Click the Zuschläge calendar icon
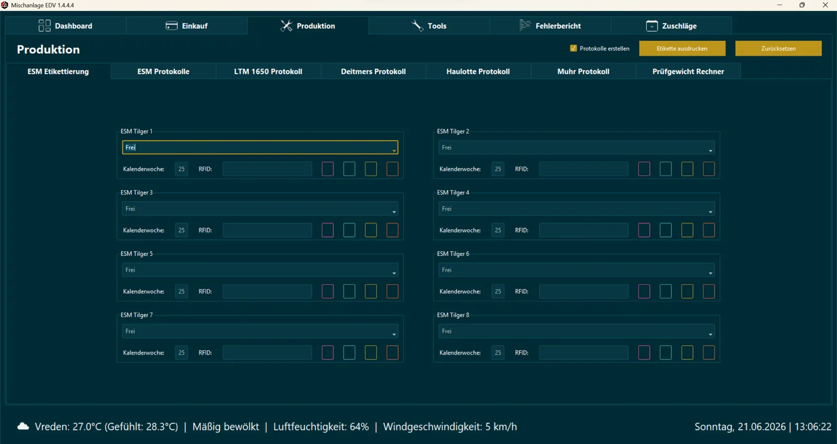The width and height of the screenshot is (837, 444). click(x=652, y=26)
